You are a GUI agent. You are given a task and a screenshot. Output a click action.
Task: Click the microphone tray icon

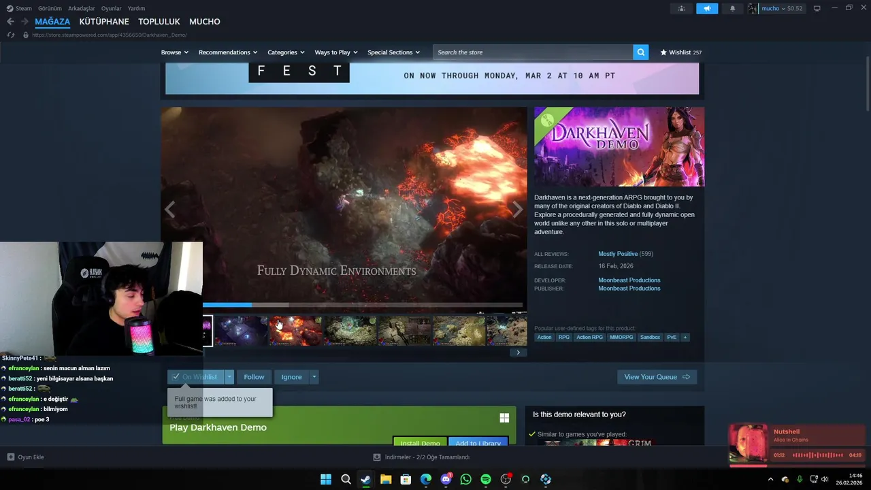pyautogui.click(x=800, y=479)
